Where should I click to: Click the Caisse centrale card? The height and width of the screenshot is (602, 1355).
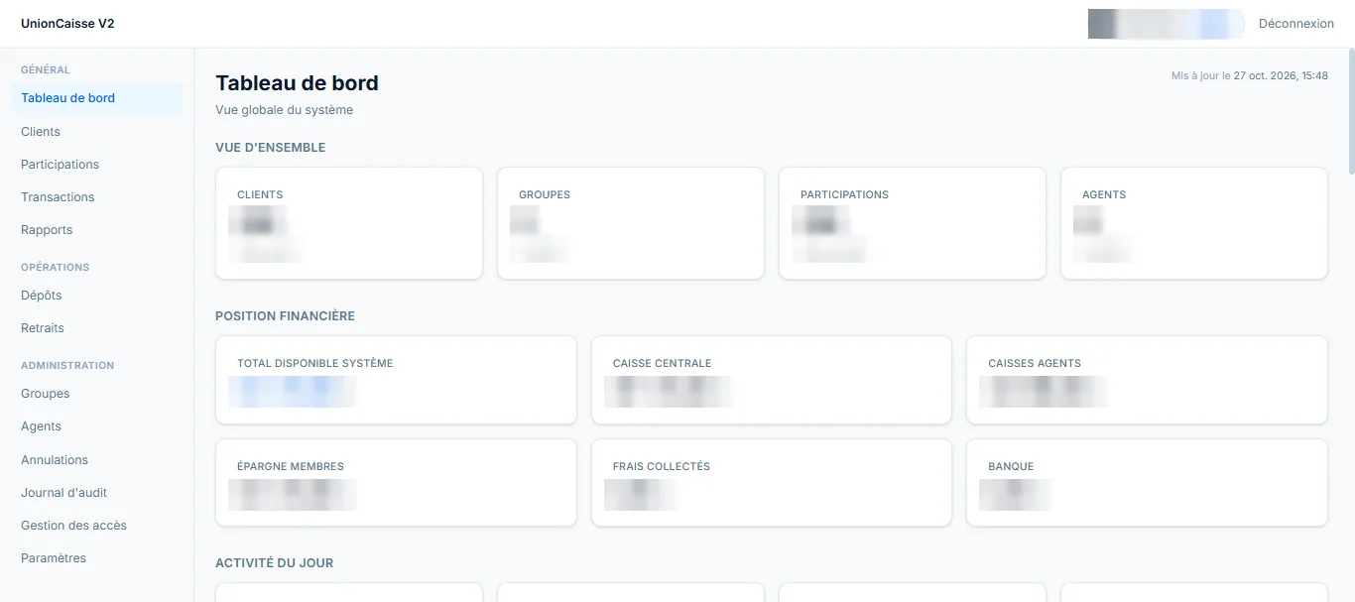pyautogui.click(x=772, y=380)
